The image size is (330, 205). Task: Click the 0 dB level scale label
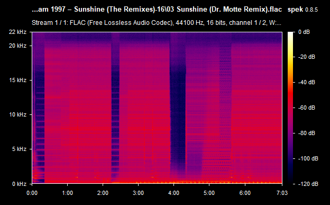[x=304, y=32]
